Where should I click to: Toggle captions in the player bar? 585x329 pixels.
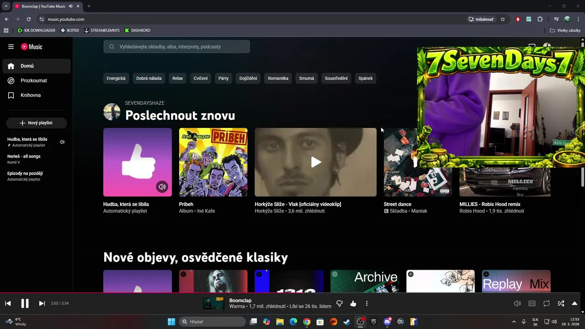pyautogui.click(x=532, y=303)
